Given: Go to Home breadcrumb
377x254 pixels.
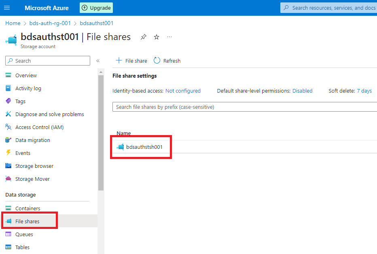Looking at the screenshot, I should [x=13, y=23].
